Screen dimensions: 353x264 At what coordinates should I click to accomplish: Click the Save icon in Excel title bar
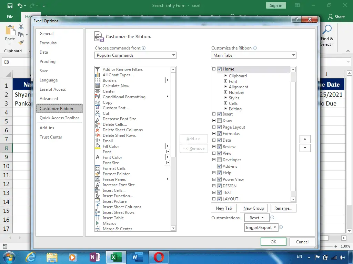tap(10, 5)
